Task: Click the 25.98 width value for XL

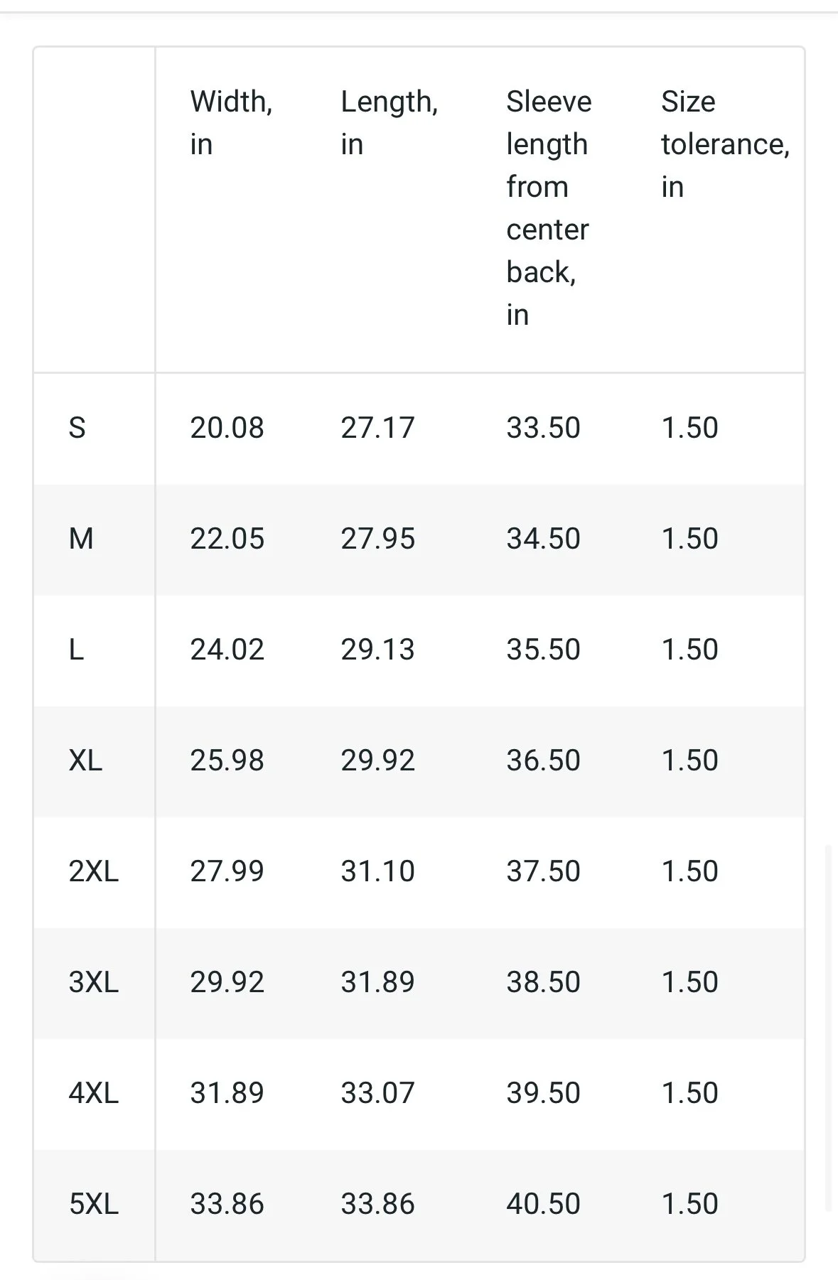Action: click(227, 760)
